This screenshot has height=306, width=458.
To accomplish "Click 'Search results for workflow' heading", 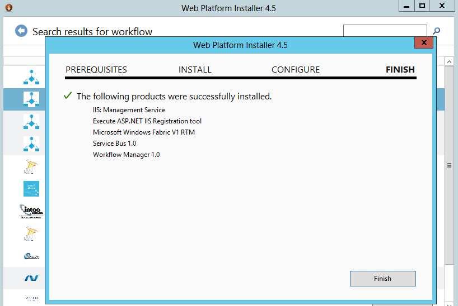I will [x=92, y=31].
